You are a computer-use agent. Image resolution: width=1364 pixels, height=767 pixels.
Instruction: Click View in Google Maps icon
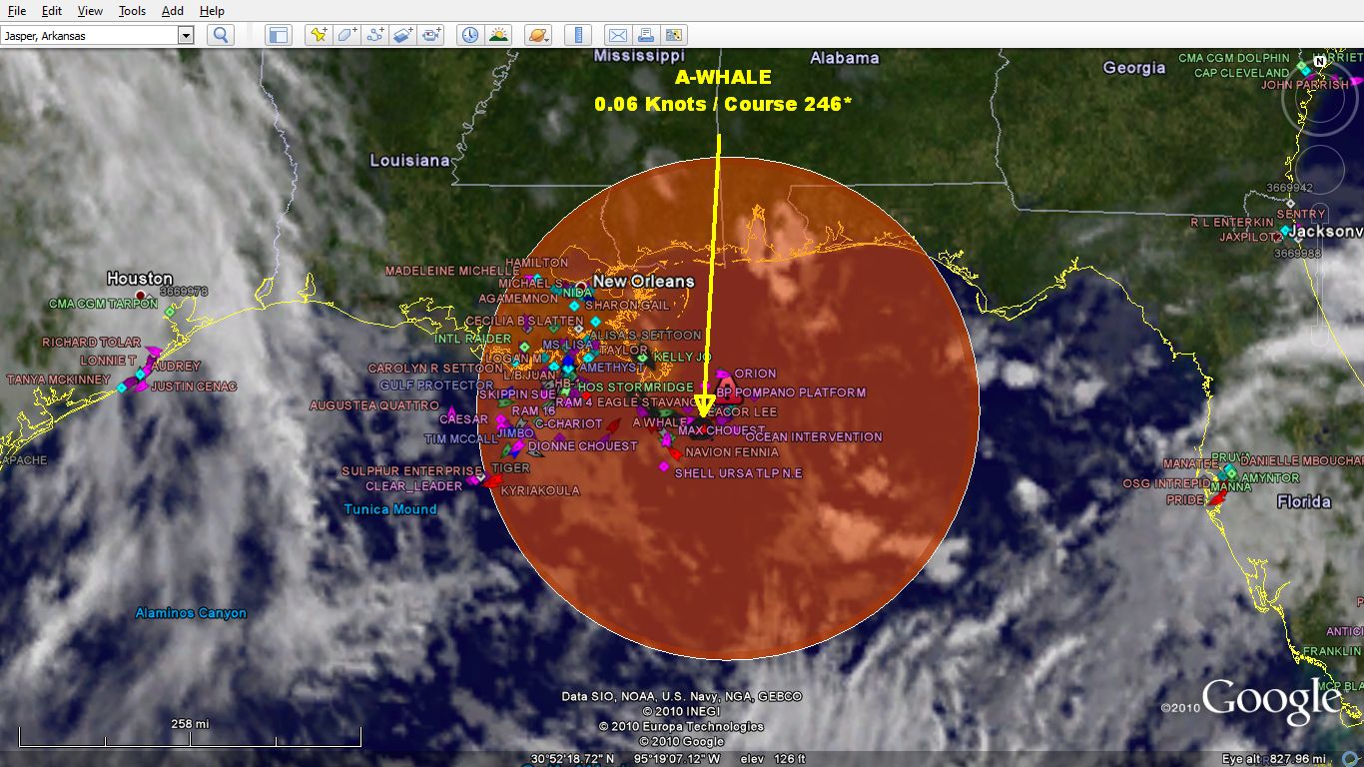click(674, 35)
